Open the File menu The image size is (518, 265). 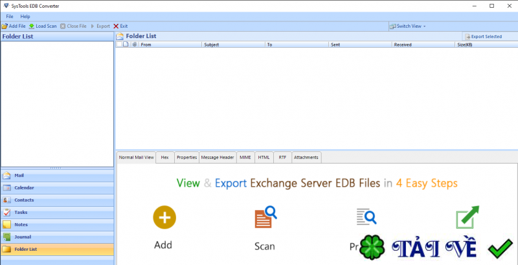click(10, 16)
